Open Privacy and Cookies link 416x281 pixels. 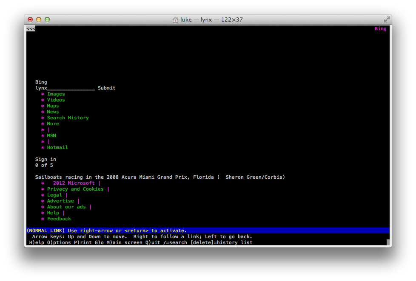[75, 189]
